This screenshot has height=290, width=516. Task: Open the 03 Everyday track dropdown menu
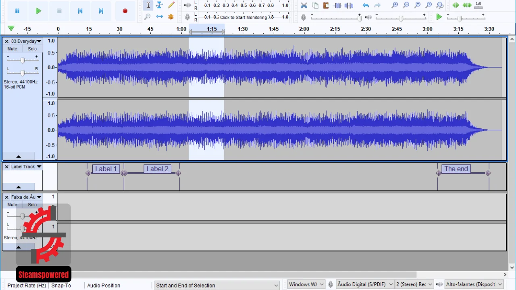39,41
